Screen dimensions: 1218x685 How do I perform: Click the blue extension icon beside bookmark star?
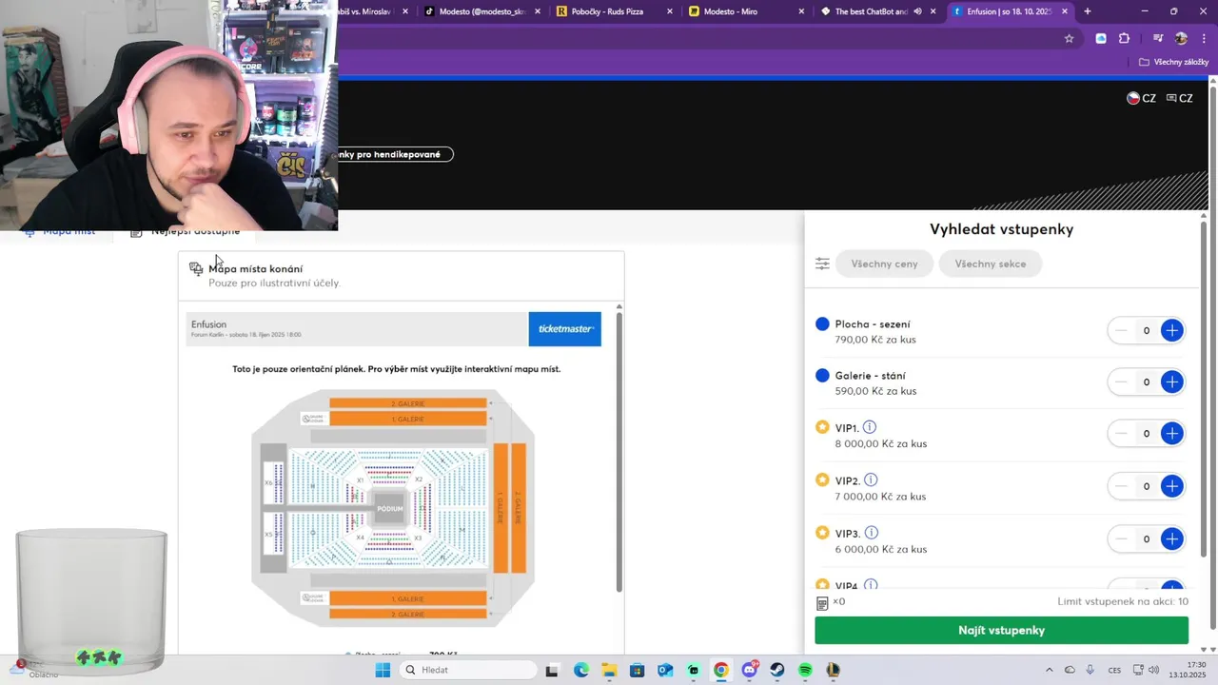coord(1101,39)
